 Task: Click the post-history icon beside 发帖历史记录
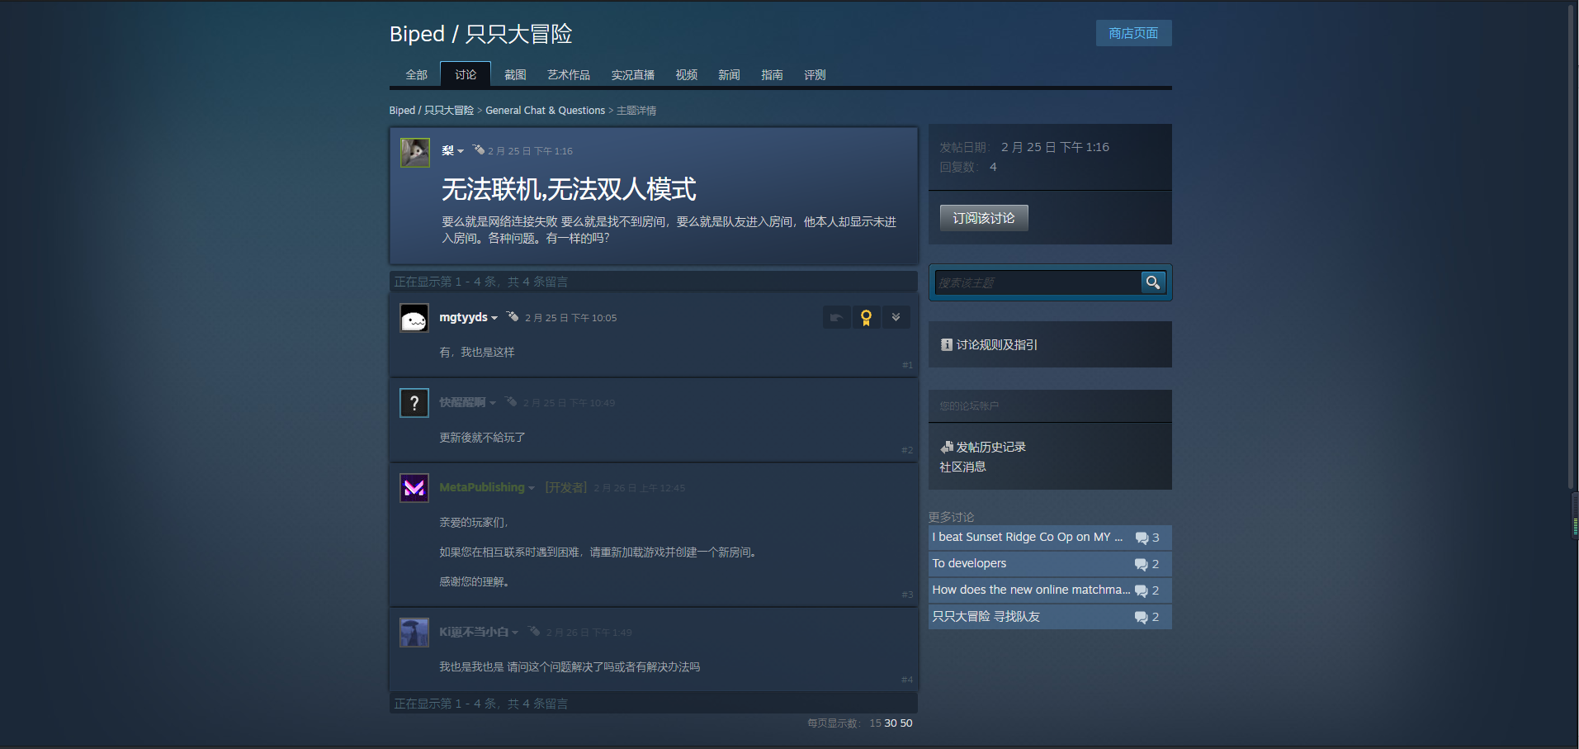(947, 447)
